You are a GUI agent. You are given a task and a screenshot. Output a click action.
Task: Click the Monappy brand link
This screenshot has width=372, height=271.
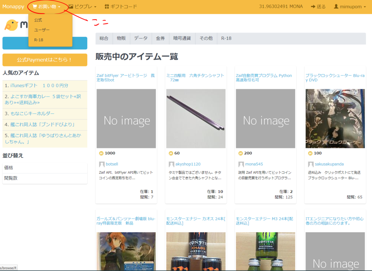(13, 7)
